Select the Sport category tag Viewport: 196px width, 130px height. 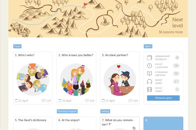(148, 46)
